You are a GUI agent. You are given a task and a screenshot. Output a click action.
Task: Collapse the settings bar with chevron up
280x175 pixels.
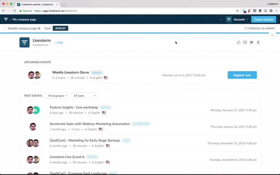pos(272,35)
